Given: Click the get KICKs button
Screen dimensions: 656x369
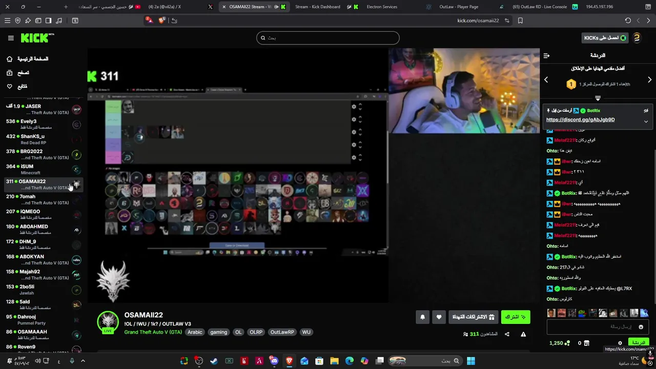Looking at the screenshot, I should pyautogui.click(x=605, y=38).
